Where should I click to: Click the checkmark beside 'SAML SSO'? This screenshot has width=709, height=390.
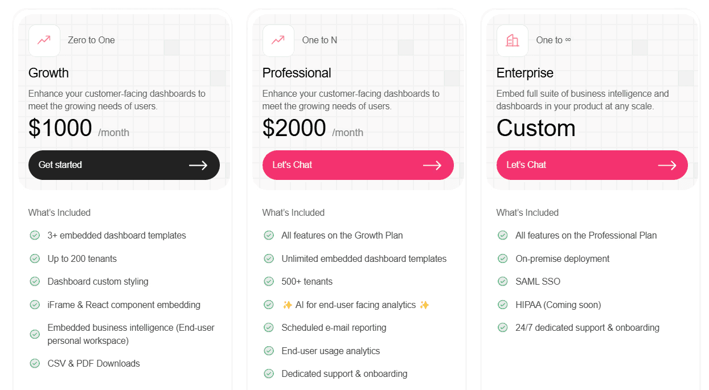503,281
